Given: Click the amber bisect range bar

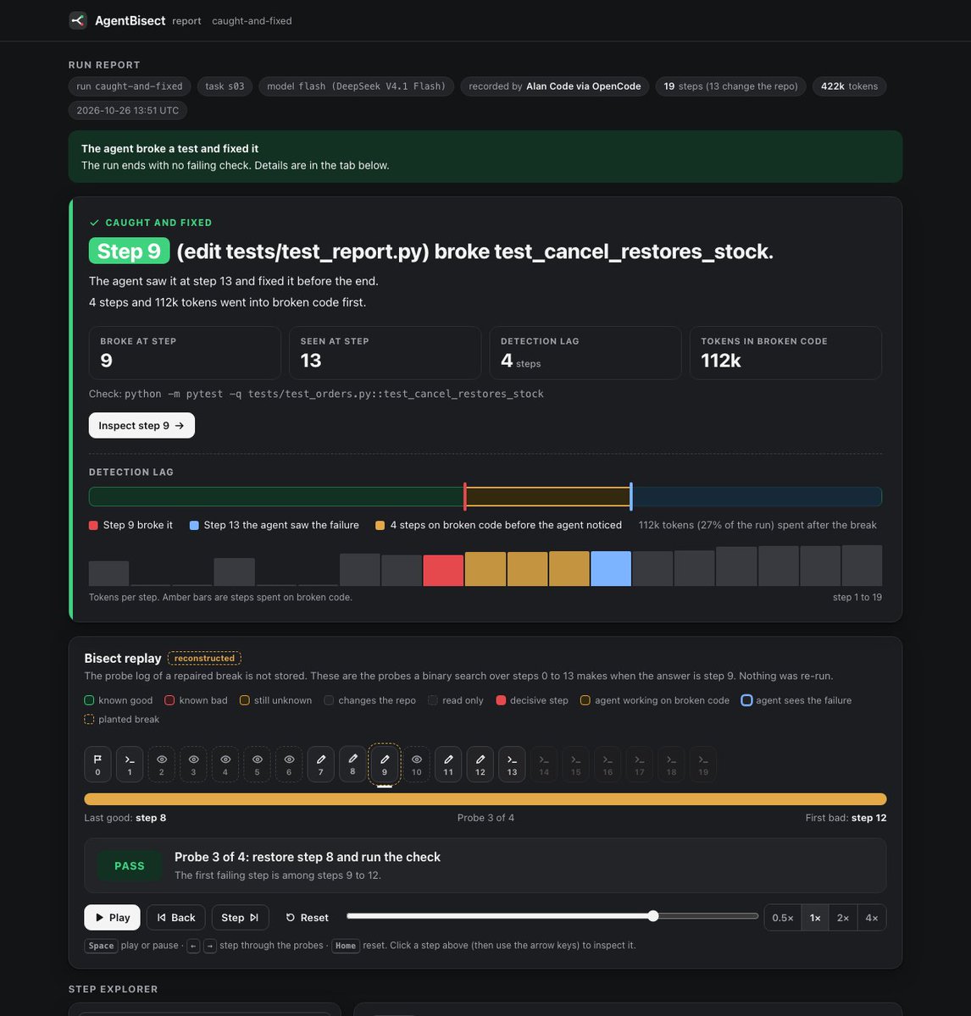Looking at the screenshot, I should (485, 799).
